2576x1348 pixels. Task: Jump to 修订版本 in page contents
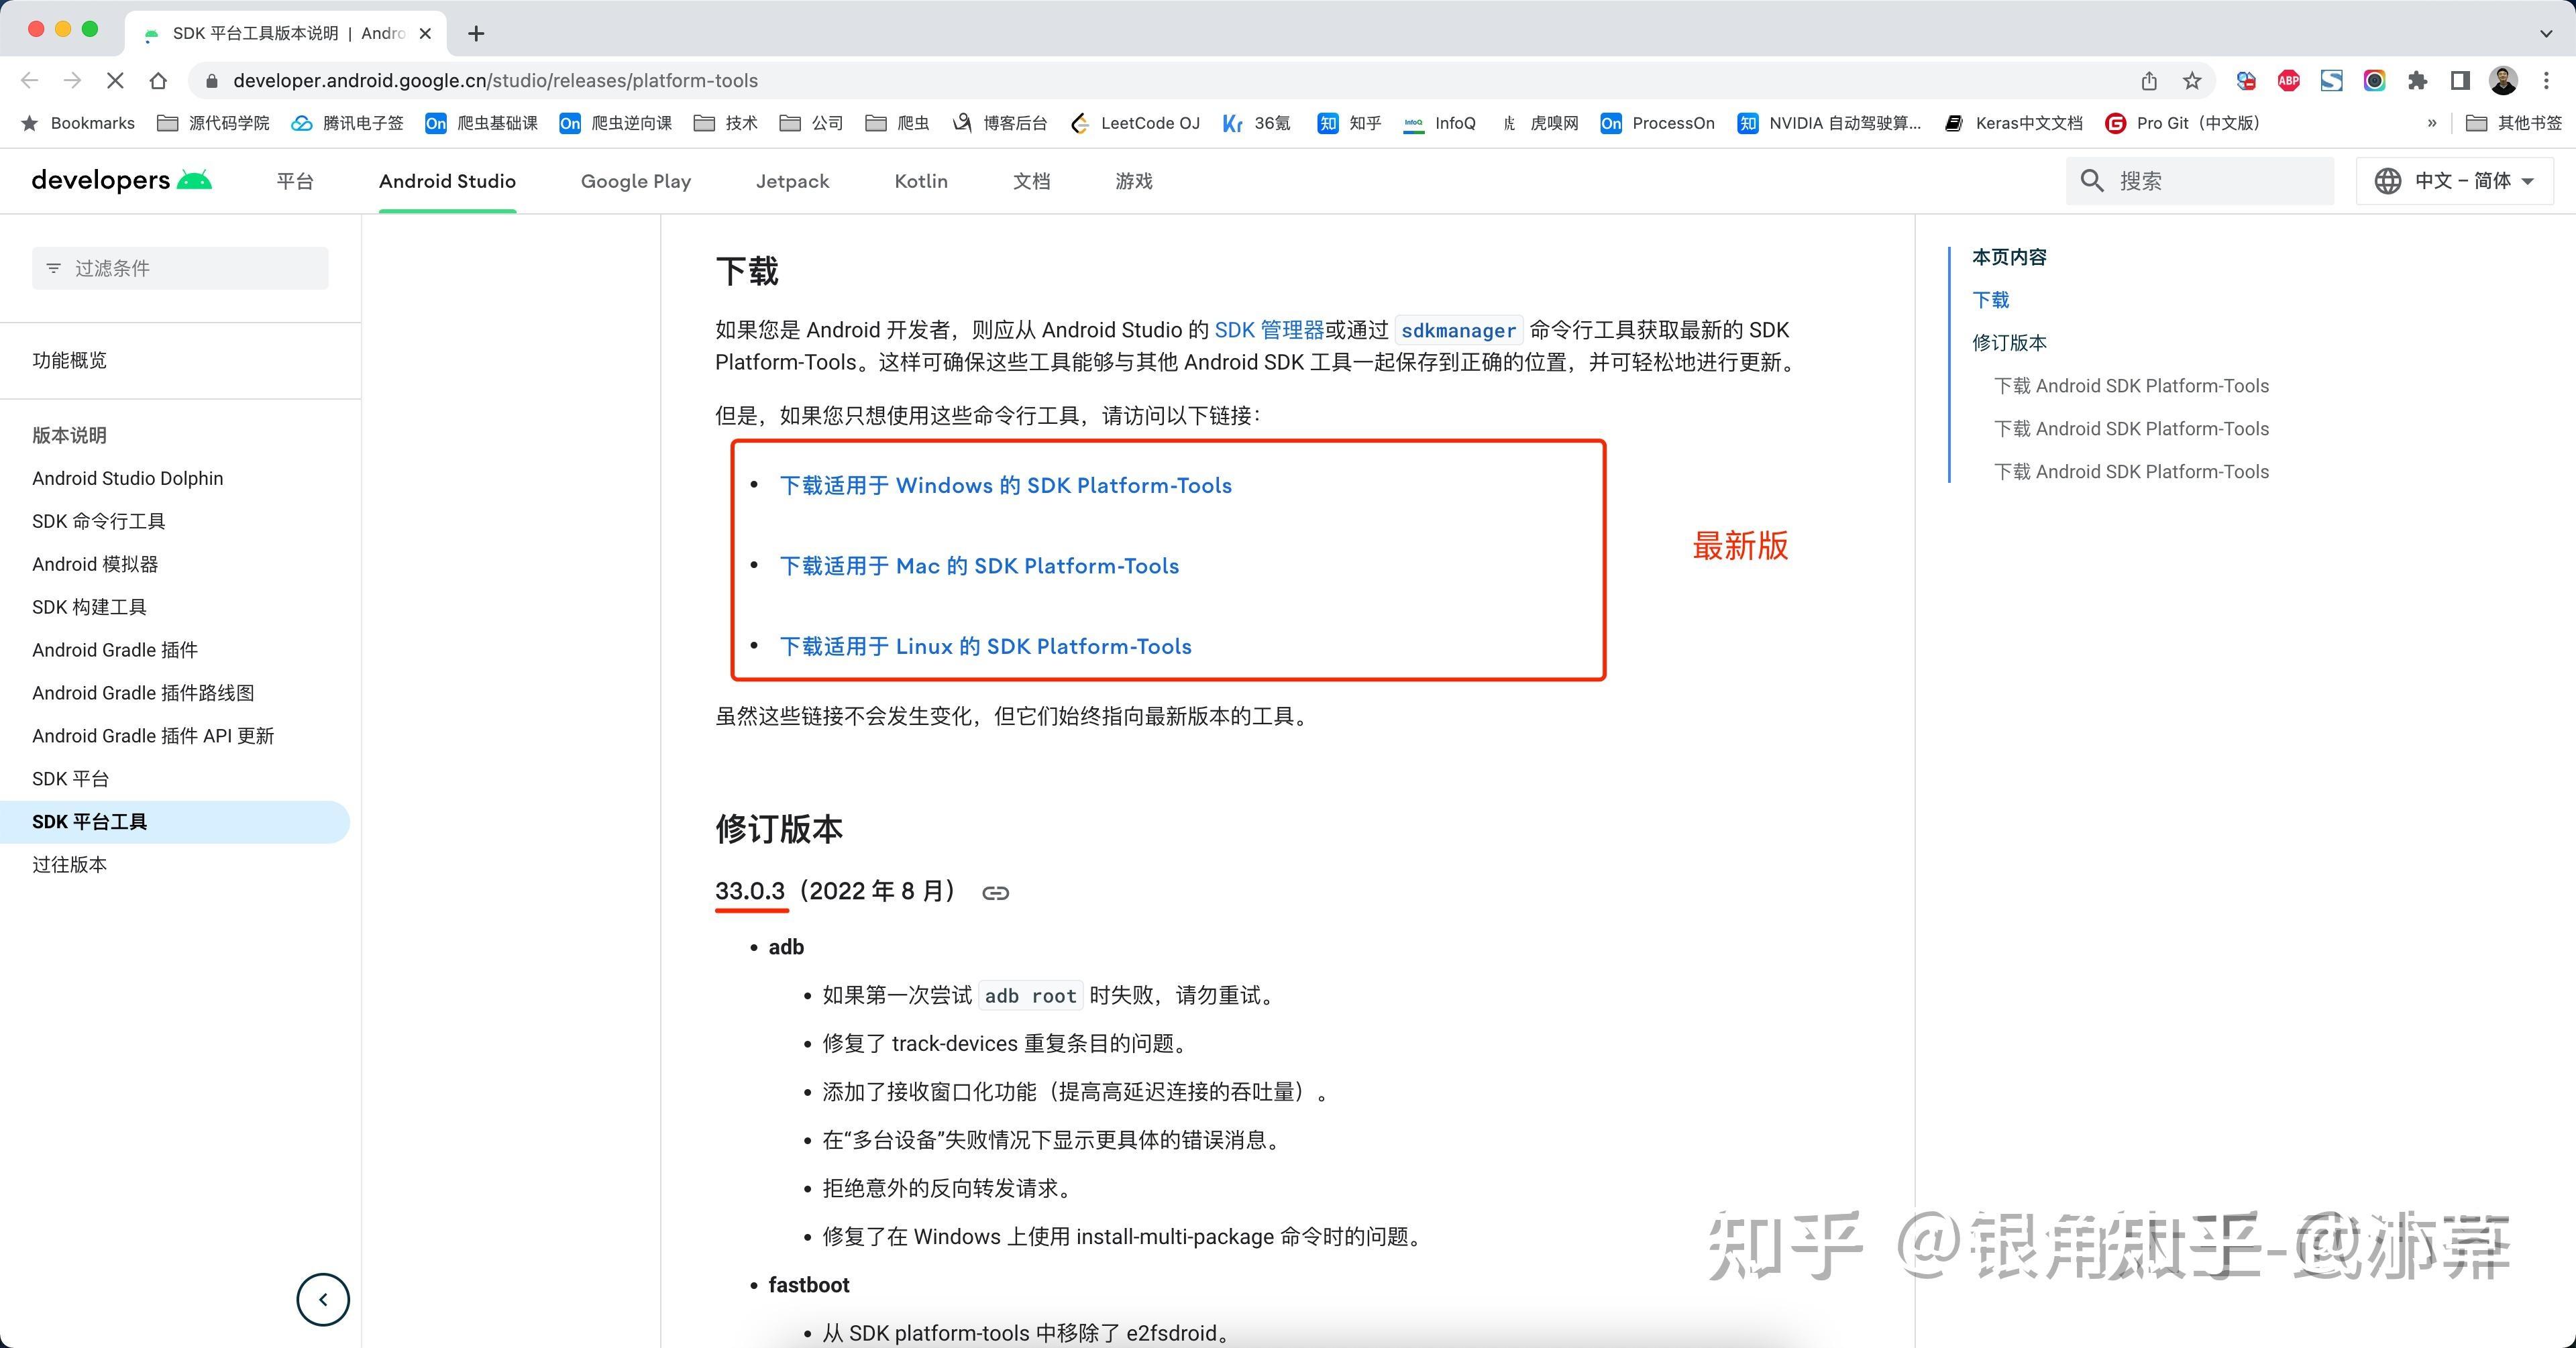tap(2009, 343)
